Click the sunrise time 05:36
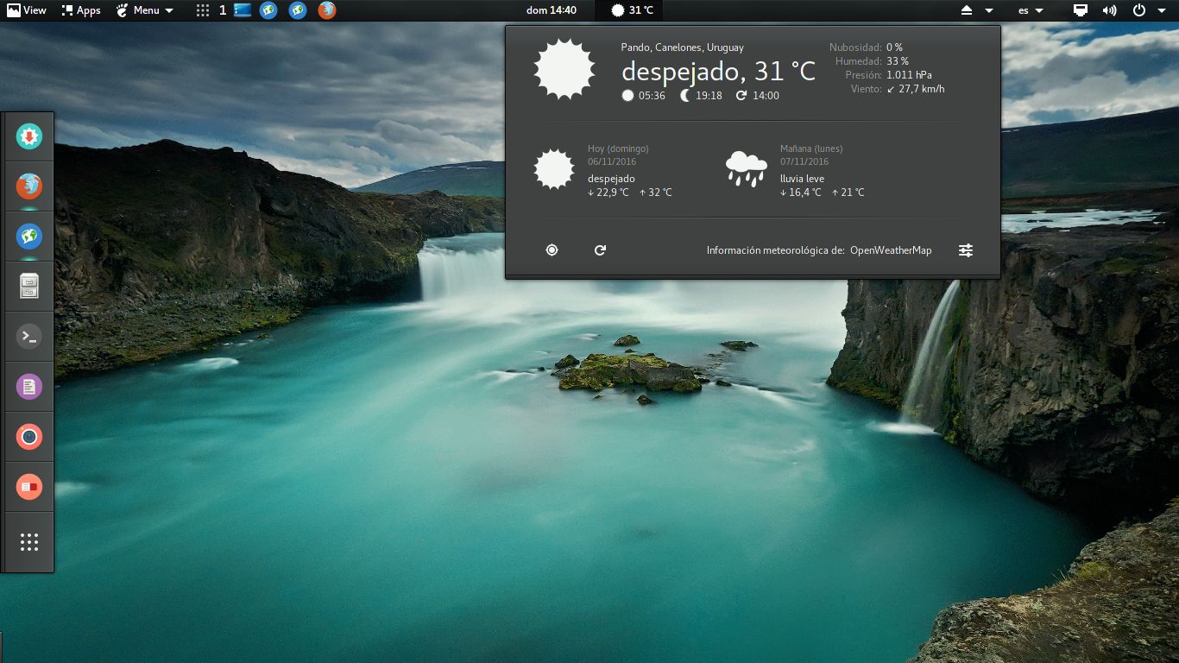 coord(652,96)
